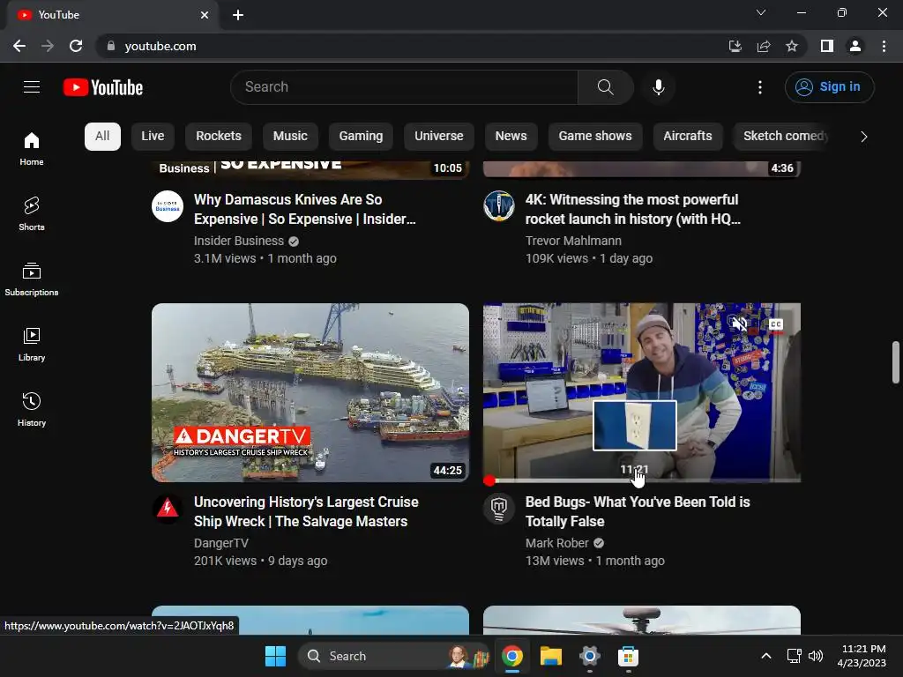Toggle captions on Bed Bugs preview
The height and width of the screenshot is (677, 903).
(776, 324)
